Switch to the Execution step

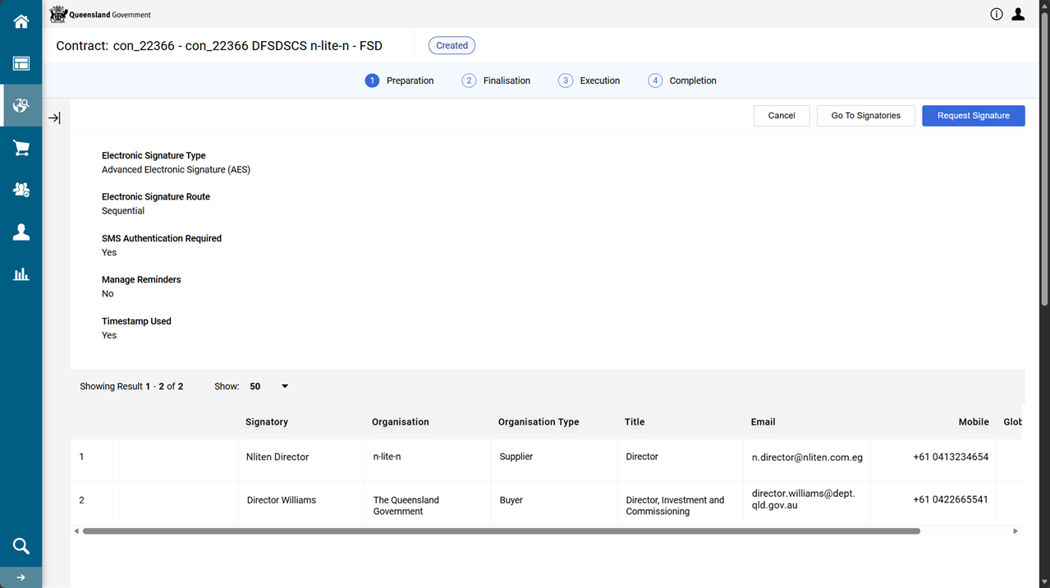point(589,80)
